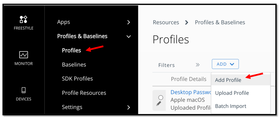The width and height of the screenshot is (280, 117).
Task: Open the ADD dropdown button
Action: (x=225, y=64)
